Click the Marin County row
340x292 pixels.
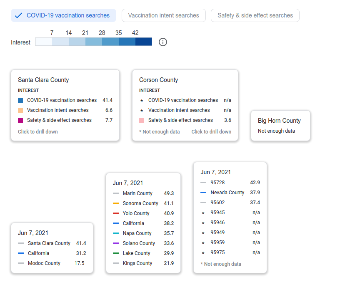click(143, 193)
